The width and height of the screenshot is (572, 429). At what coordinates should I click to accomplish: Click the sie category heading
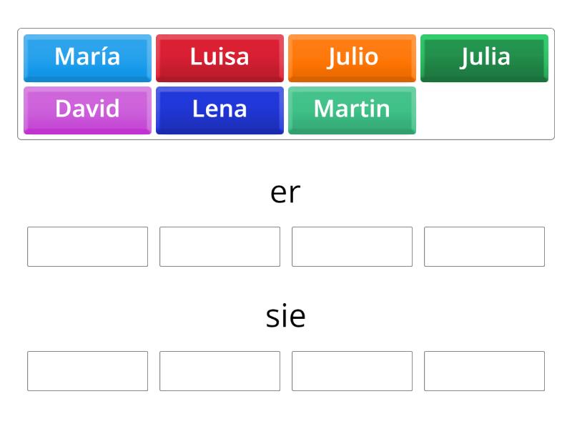click(x=286, y=315)
